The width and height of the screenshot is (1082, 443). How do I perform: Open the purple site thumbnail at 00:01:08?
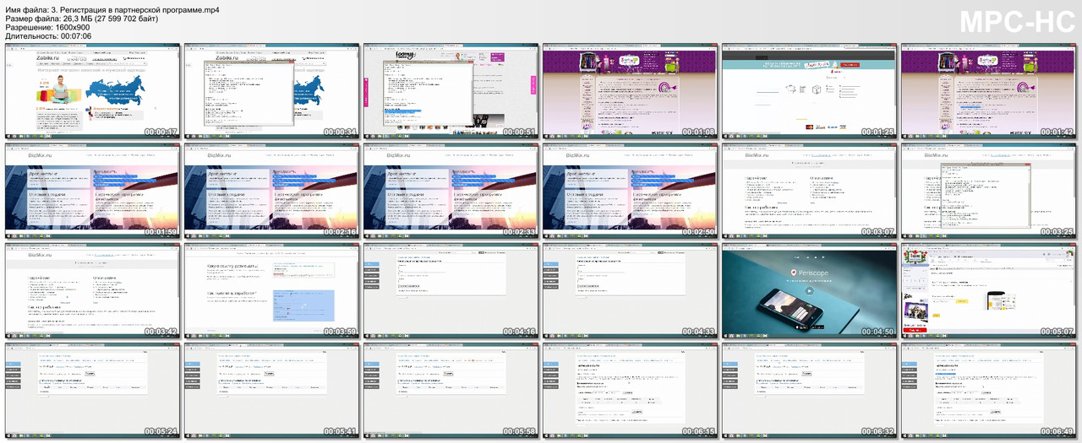click(630, 90)
